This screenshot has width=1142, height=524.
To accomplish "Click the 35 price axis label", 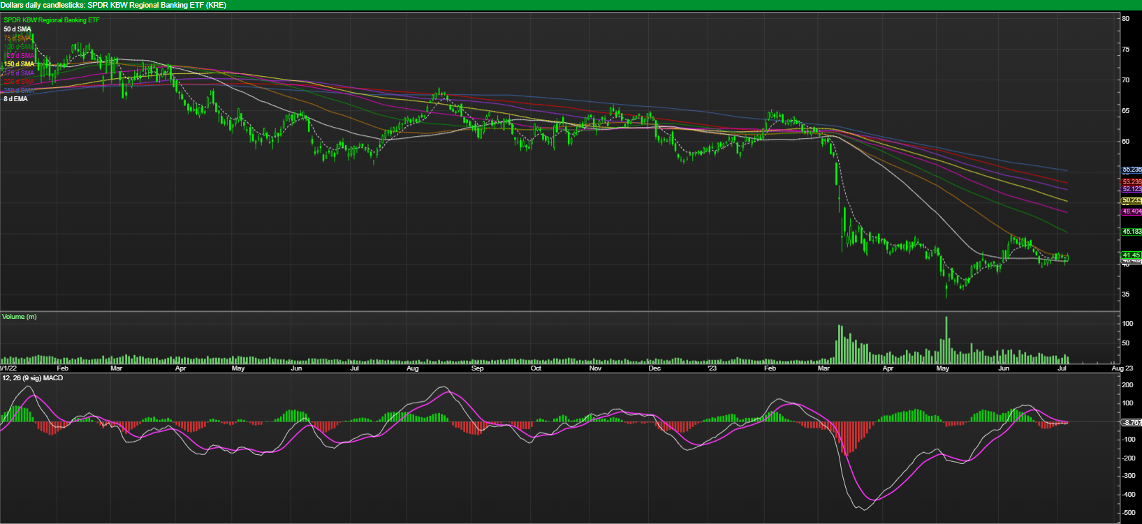I will [1126, 294].
